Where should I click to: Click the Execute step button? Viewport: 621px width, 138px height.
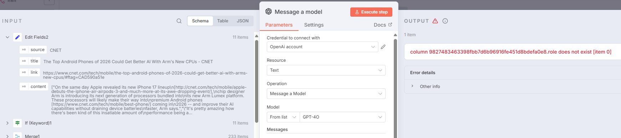[x=371, y=12]
